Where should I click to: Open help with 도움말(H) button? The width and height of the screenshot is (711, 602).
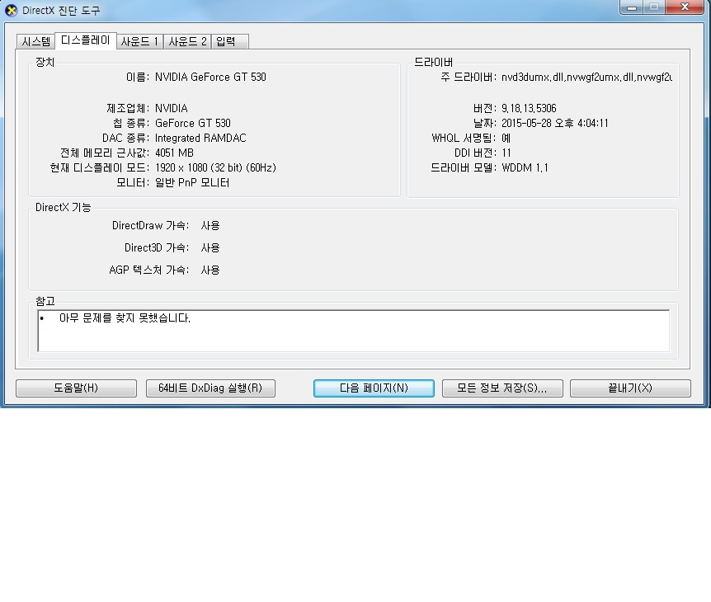pyautogui.click(x=76, y=388)
